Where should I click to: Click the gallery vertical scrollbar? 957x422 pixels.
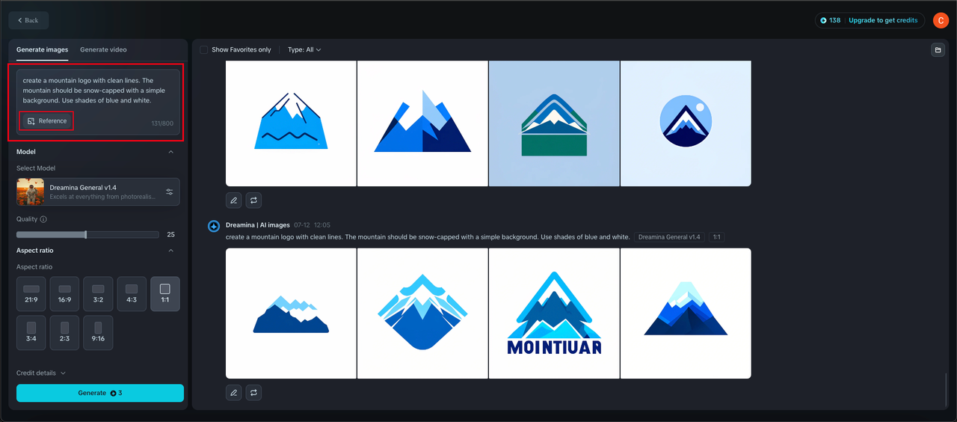coord(946,388)
